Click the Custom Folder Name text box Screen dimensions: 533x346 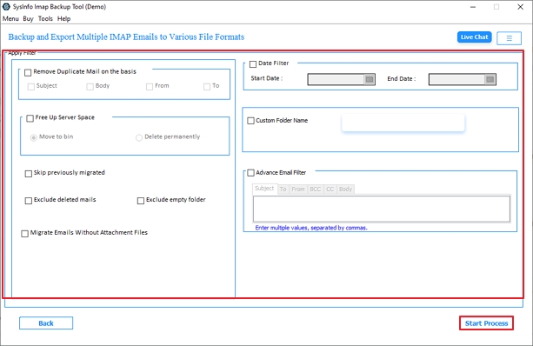tap(403, 123)
